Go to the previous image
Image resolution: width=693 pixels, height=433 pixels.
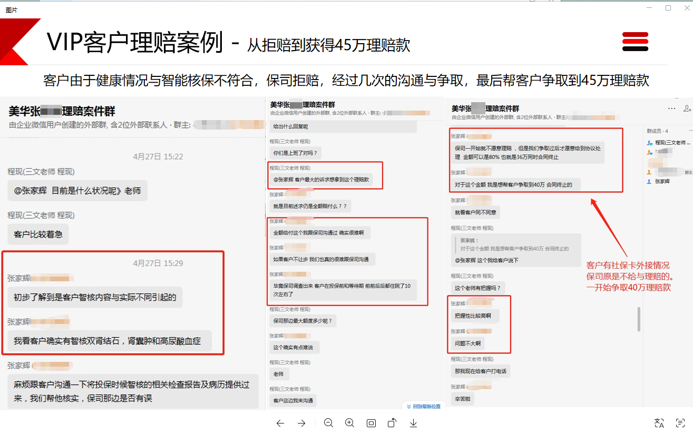[x=280, y=423]
